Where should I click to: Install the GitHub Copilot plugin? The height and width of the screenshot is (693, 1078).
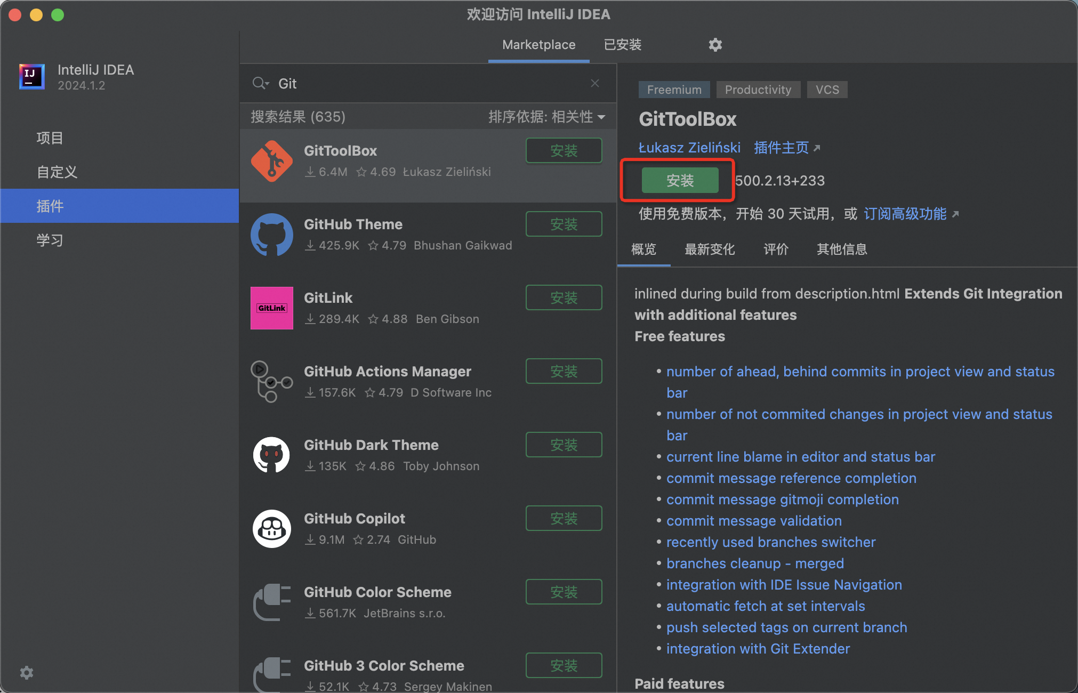point(564,518)
